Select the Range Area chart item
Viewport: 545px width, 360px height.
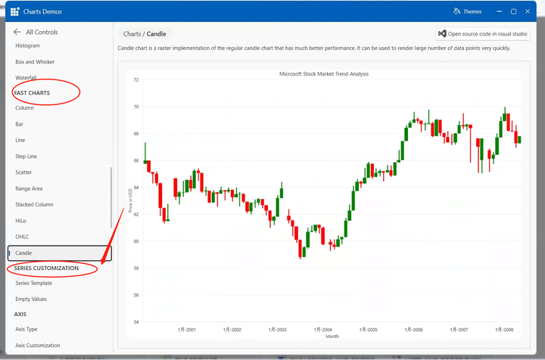[x=29, y=188]
